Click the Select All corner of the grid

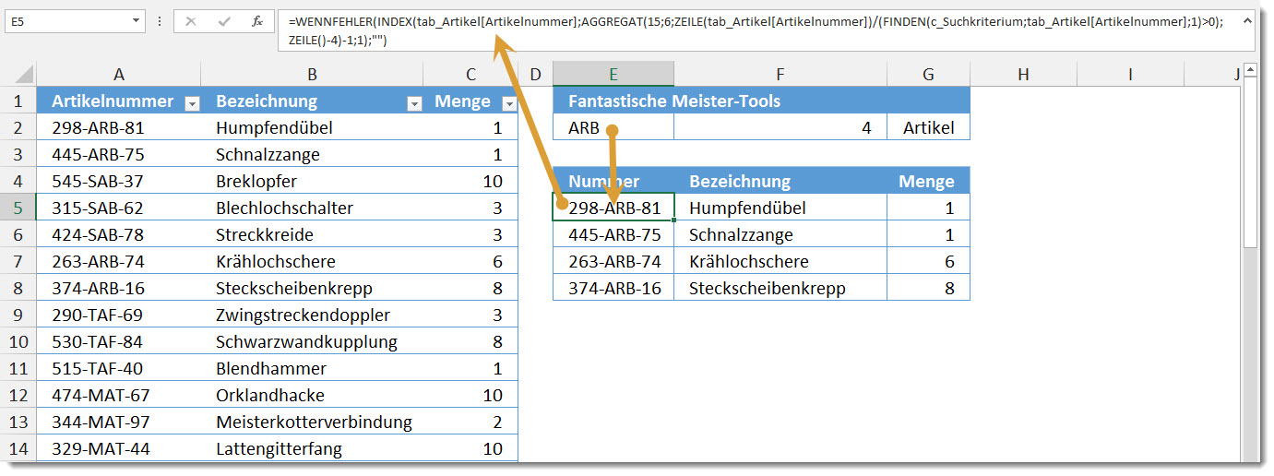click(18, 75)
